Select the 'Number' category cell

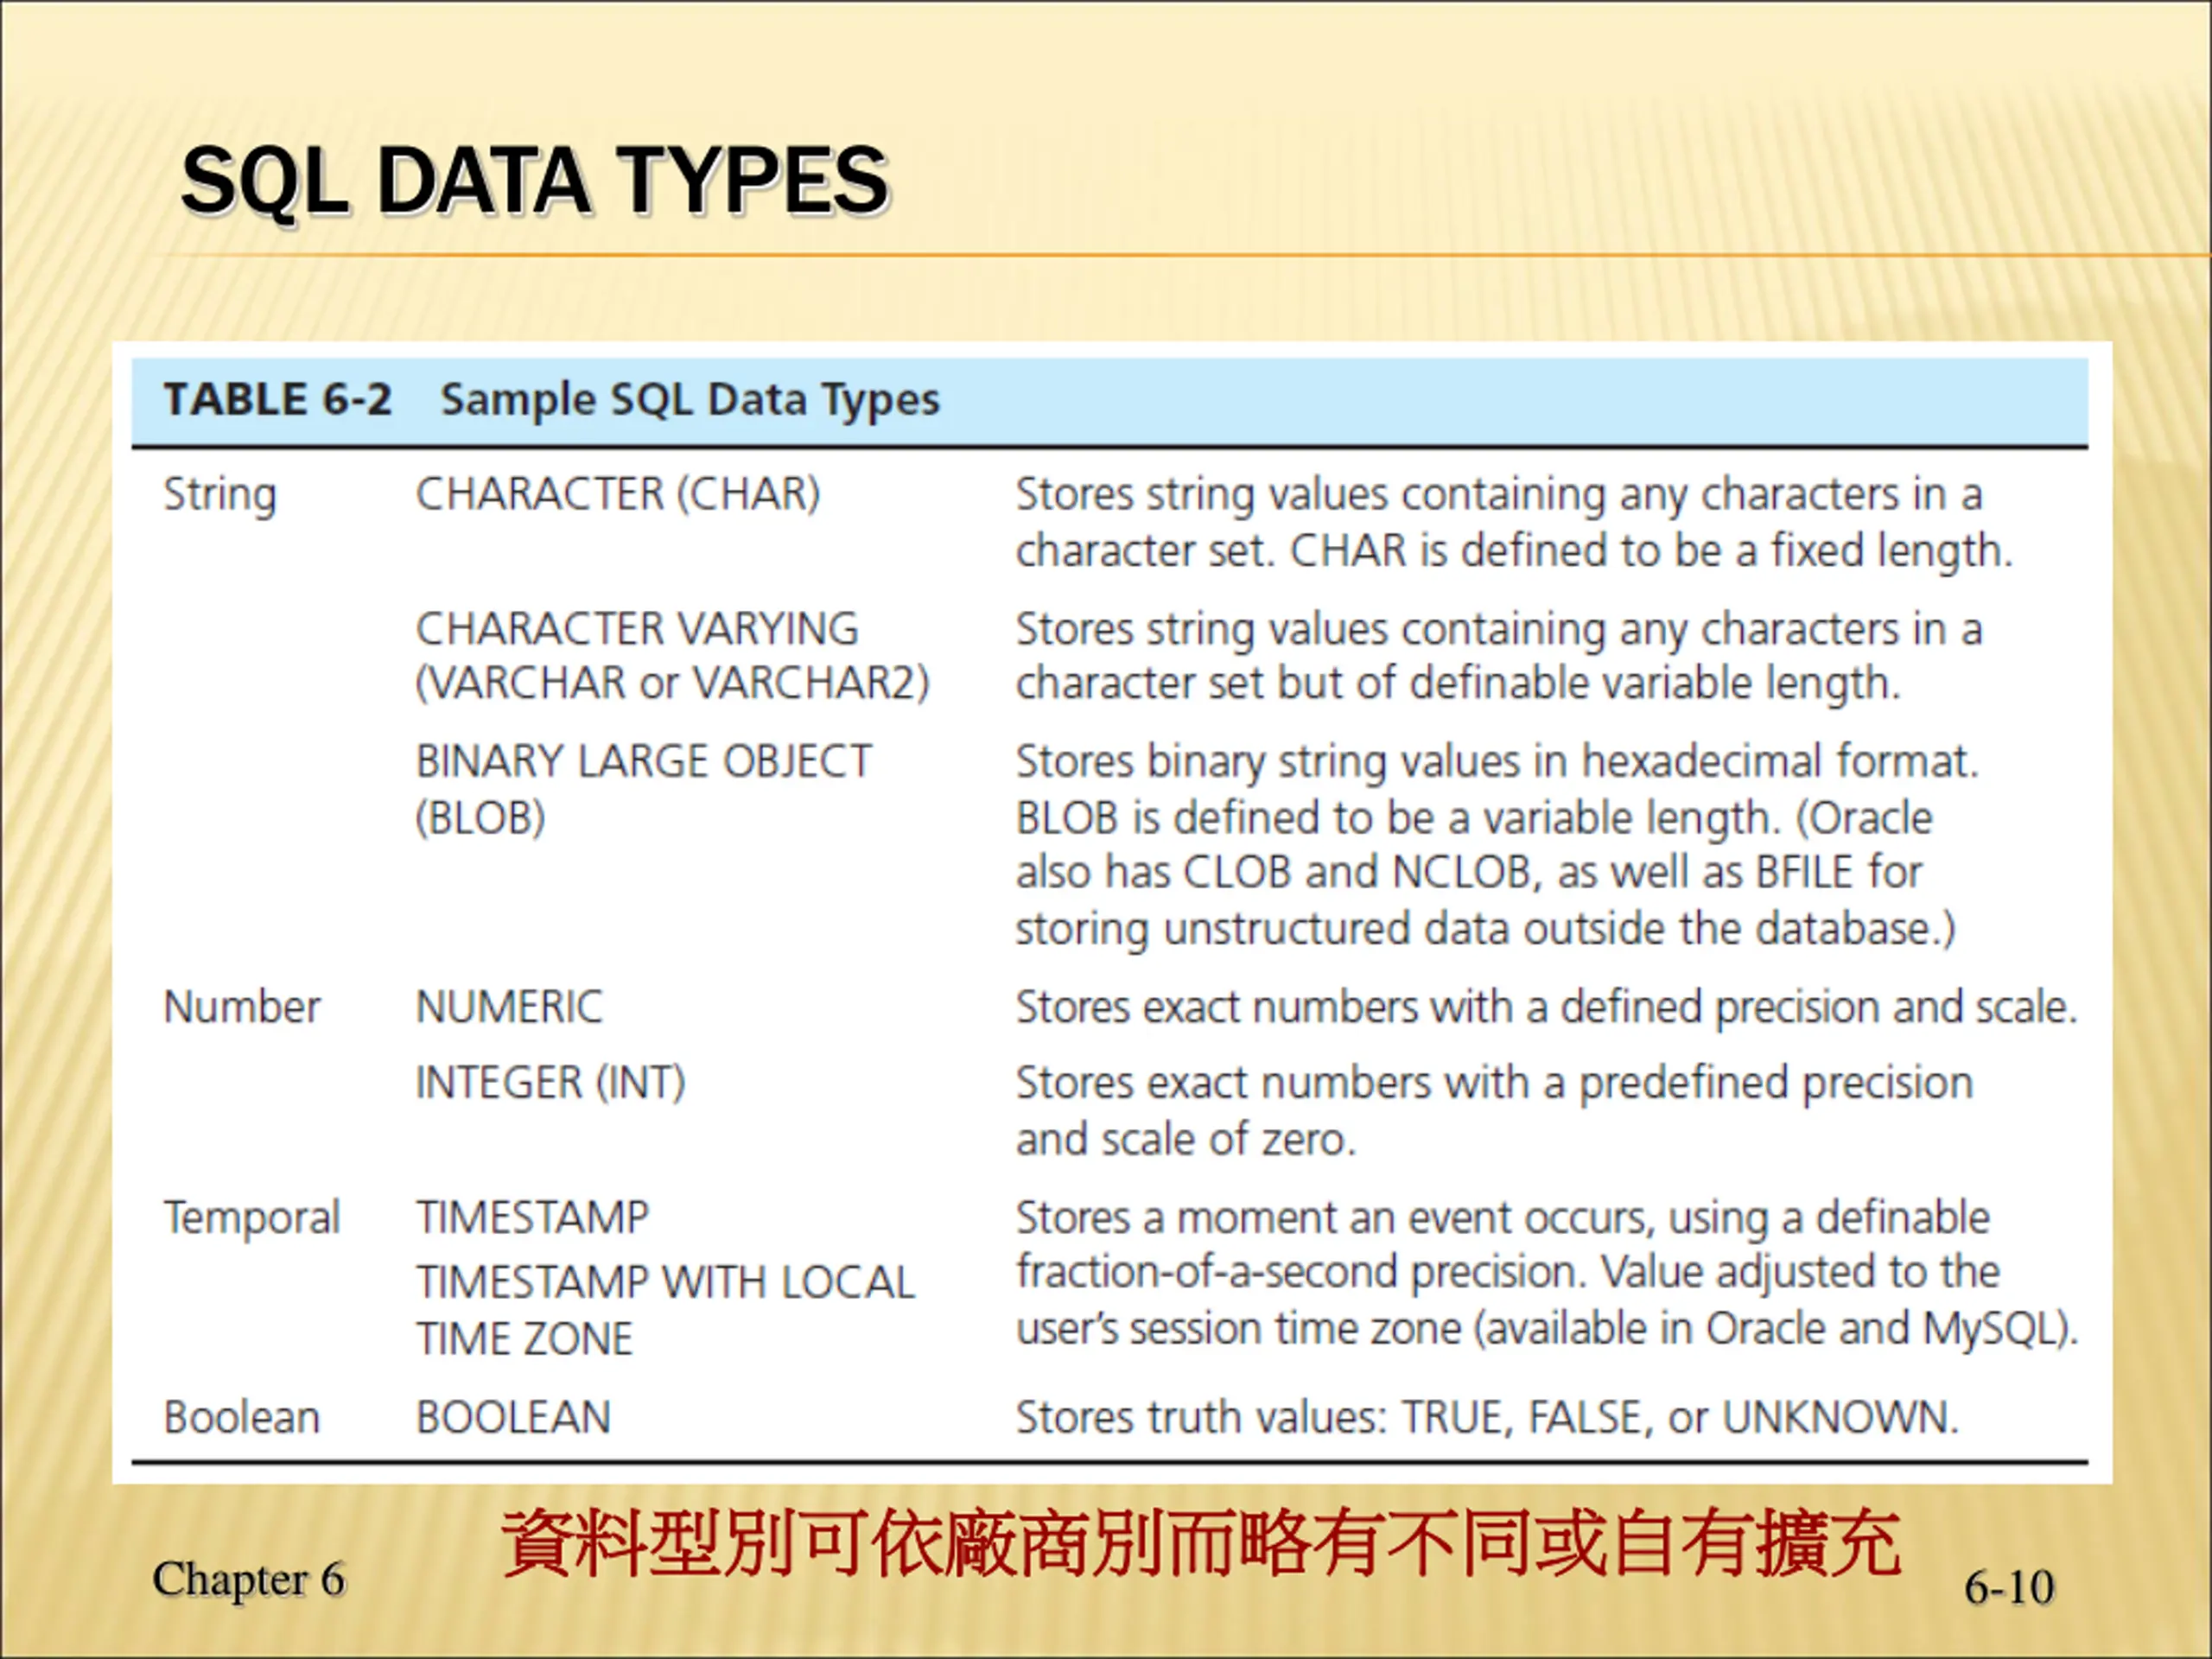pyautogui.click(x=242, y=1007)
